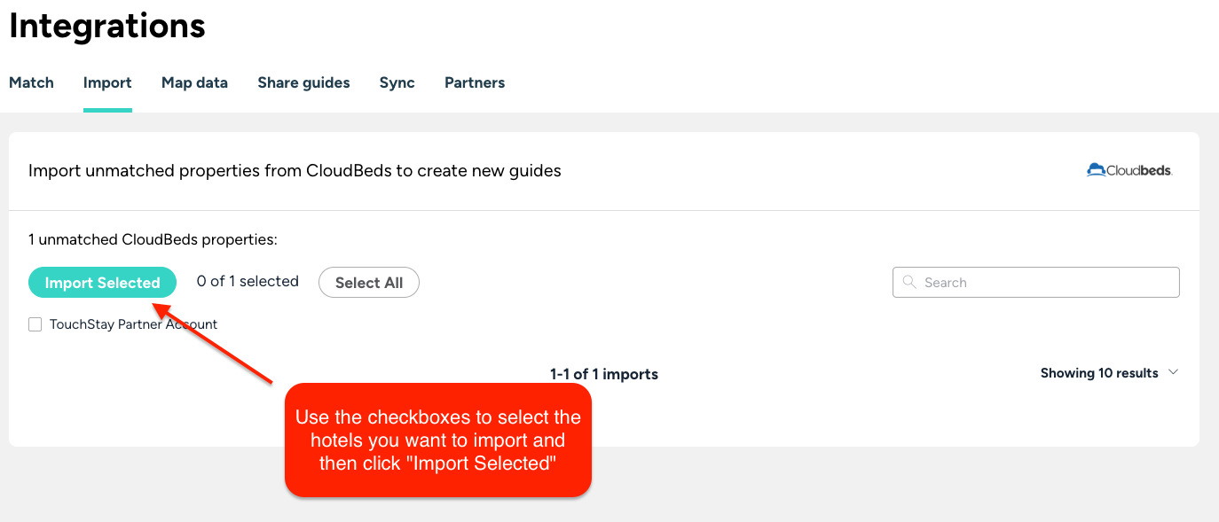This screenshot has height=522, width=1219.
Task: Click the 1 unmatched CloudBeds properties text
Action: pyautogui.click(x=153, y=239)
